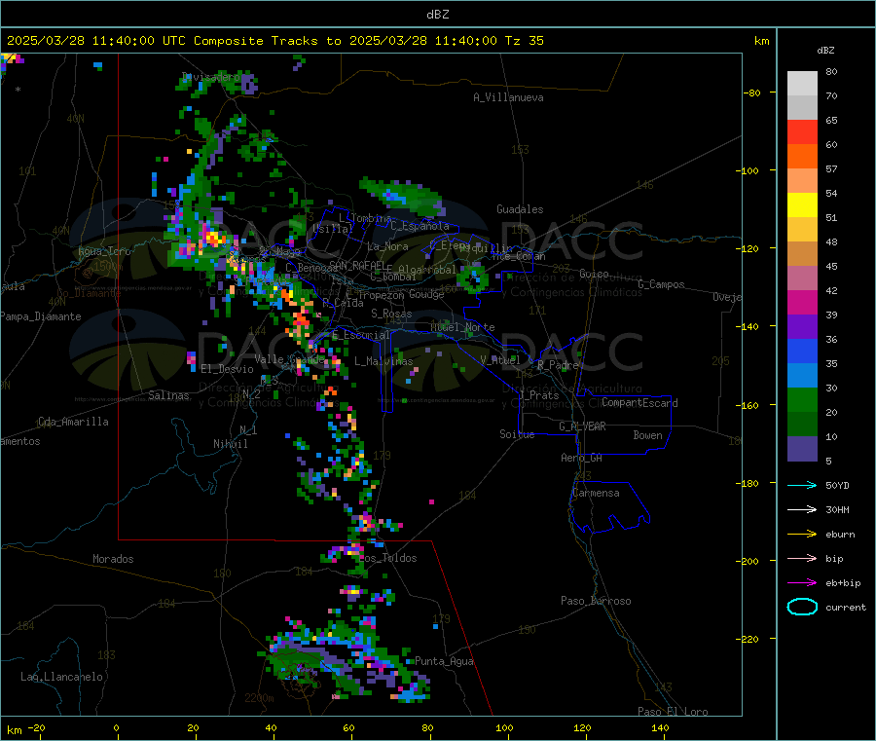This screenshot has height=741, width=876.
Task: Click the 'Punta_Agua' map label
Action: click(x=444, y=661)
